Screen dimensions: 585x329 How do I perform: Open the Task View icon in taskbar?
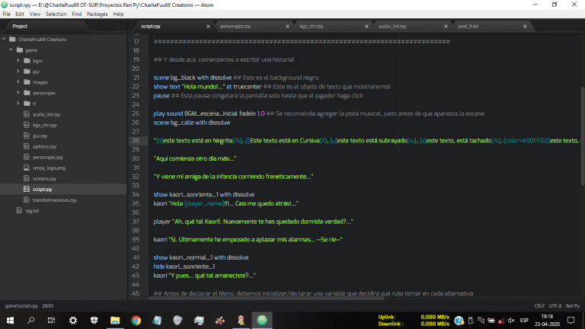pos(52,320)
